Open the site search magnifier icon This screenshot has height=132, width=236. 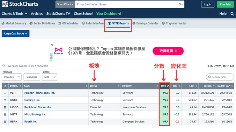(x=232, y=14)
